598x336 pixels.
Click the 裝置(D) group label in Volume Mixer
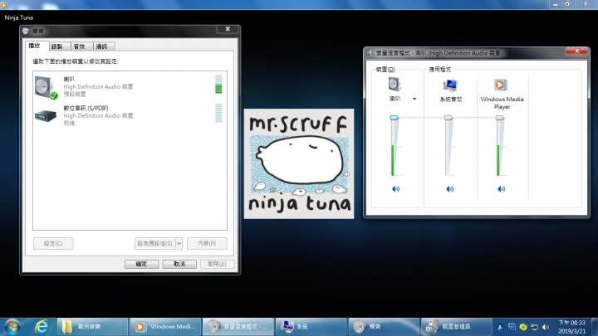[385, 70]
